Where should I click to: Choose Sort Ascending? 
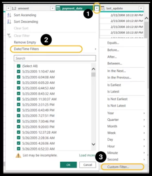click(25, 15)
